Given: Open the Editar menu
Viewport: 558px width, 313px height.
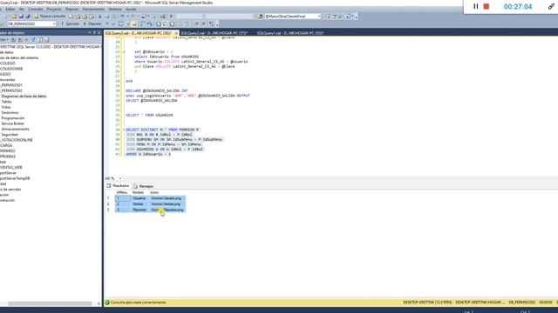Looking at the screenshot, I should (10, 10).
